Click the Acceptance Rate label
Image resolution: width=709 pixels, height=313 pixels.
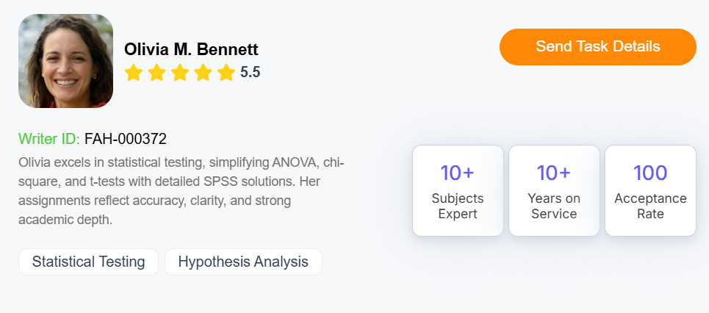pos(650,206)
